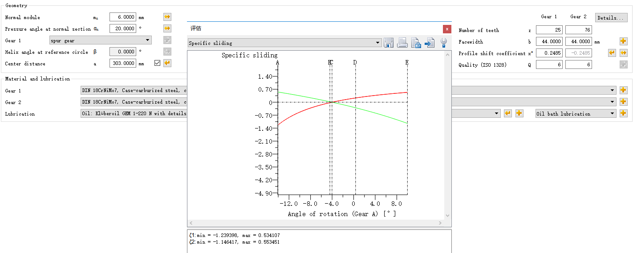This screenshot has width=633, height=253.
Task: Expand the Gear 2 material dropdown
Action: (613, 102)
